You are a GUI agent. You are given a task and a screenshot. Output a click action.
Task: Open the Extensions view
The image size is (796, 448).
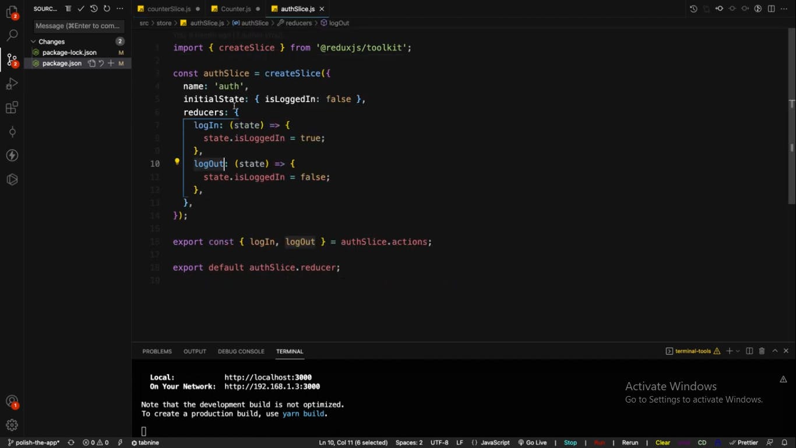pos(12,108)
